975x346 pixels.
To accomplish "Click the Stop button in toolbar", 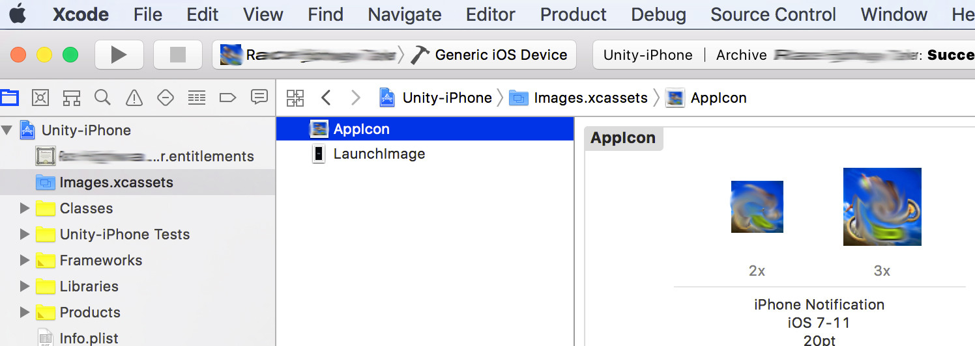I will tap(177, 55).
